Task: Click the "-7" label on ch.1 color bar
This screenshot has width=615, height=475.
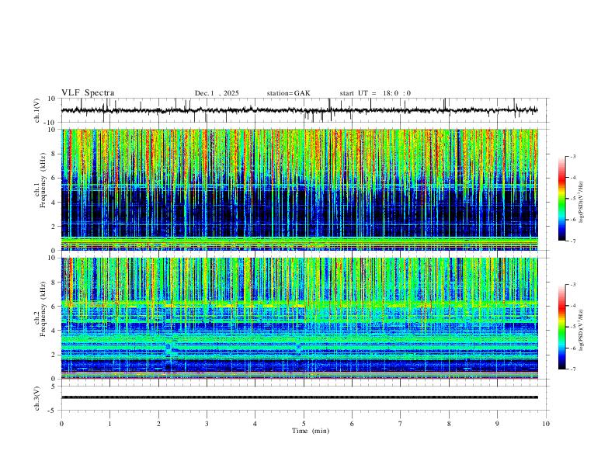Action: pos(572,241)
